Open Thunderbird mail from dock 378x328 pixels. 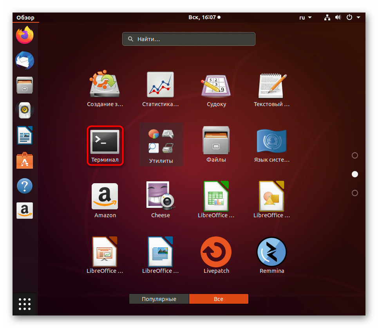[25, 60]
